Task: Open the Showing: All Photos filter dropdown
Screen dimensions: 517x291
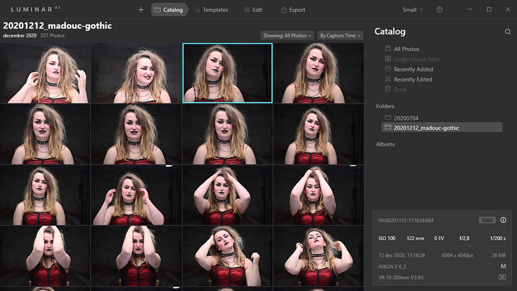Action: [287, 36]
